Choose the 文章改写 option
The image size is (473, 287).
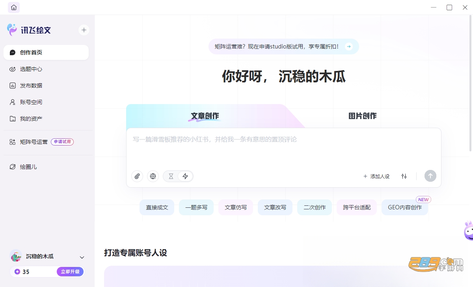click(x=275, y=207)
